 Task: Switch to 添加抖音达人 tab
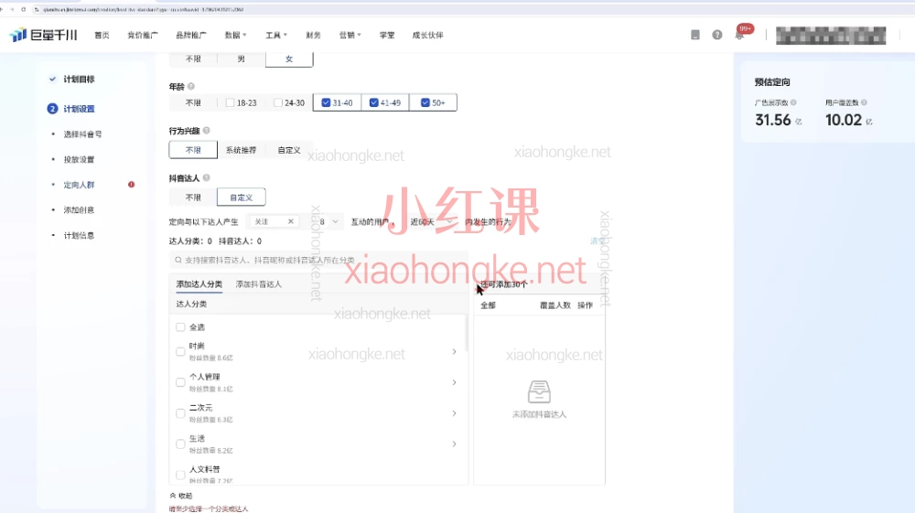[x=259, y=283]
